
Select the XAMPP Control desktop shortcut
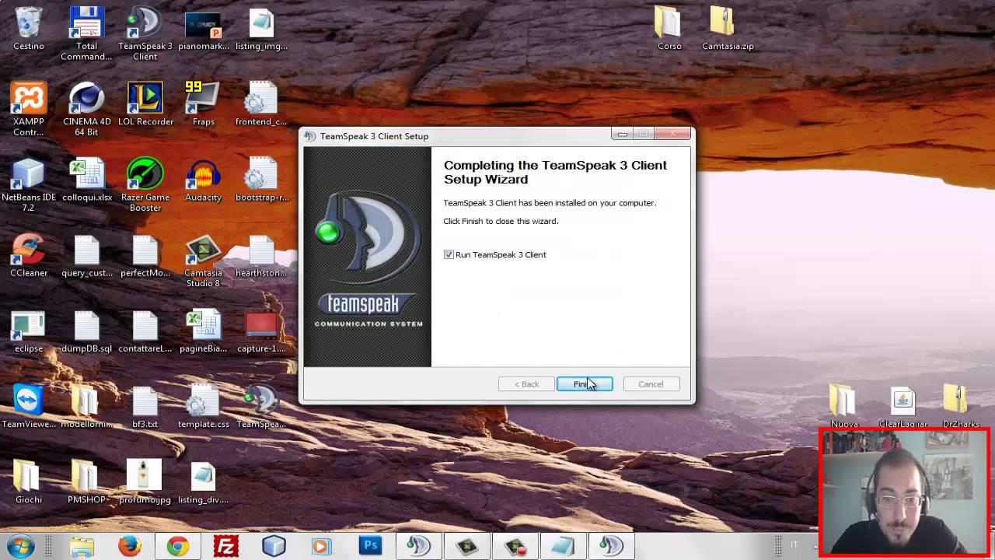pos(29,110)
